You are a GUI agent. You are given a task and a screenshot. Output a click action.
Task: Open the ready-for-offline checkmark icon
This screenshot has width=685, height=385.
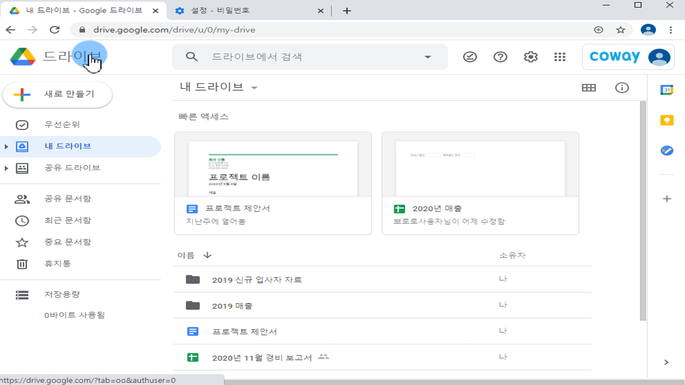coord(470,57)
